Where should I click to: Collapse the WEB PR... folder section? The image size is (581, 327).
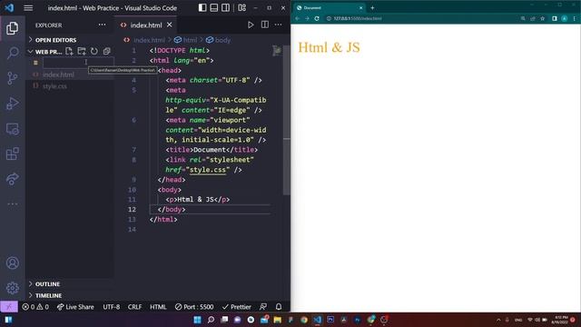pos(44,52)
